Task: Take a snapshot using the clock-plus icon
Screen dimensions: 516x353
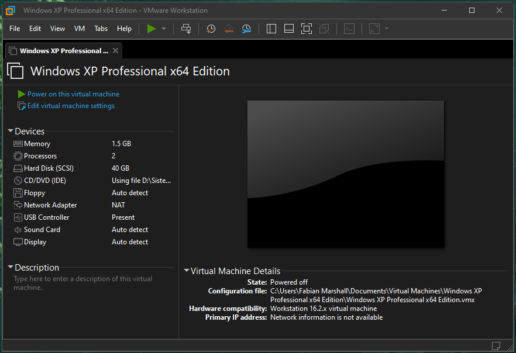Action: [211, 29]
